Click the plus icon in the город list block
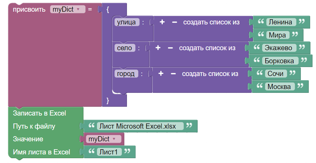 point(161,73)
